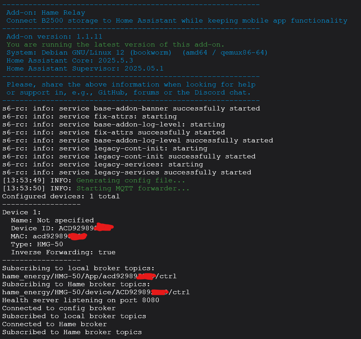Click the red redaction mark on Device ID

click(105, 227)
